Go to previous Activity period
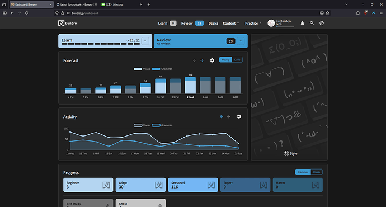 coord(222,117)
